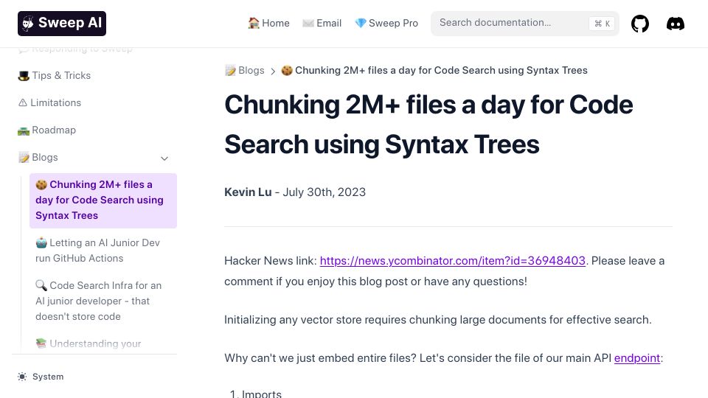
Task: Open Limitations sidebar page
Action: 49,103
